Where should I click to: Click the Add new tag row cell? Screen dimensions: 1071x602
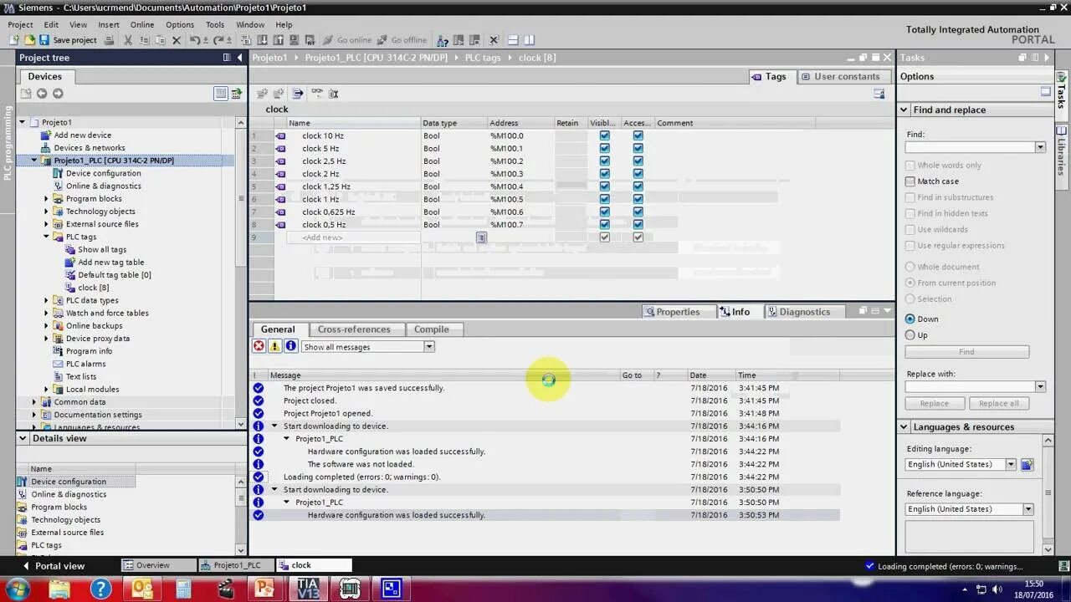click(x=353, y=237)
